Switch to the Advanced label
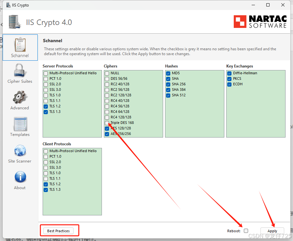Screen dimensions: 293x241 point(20,108)
